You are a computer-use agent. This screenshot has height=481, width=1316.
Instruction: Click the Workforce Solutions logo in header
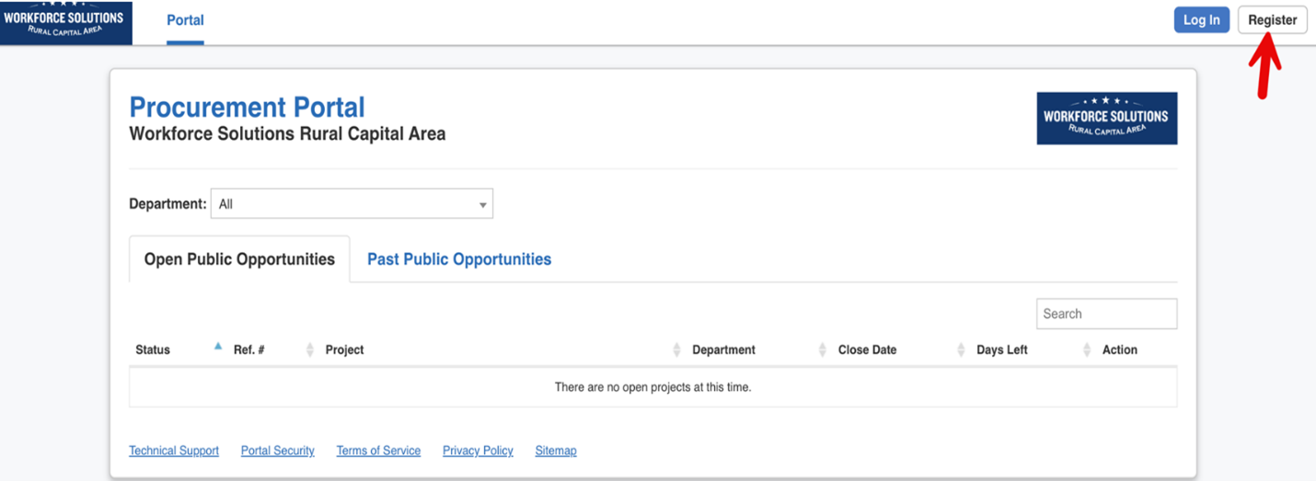[65, 22]
